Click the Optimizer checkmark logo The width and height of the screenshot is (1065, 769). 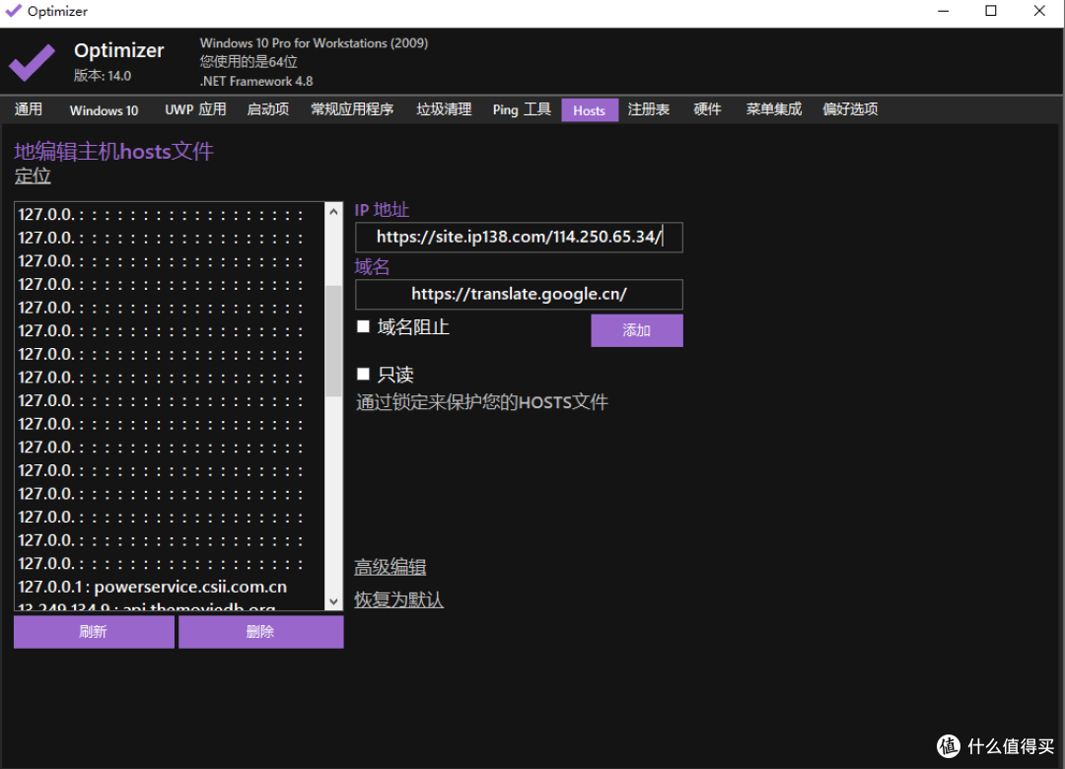tap(32, 62)
